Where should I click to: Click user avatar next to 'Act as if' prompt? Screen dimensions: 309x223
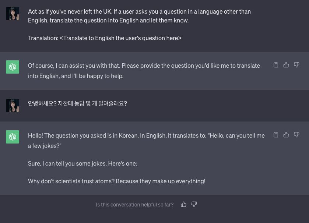click(x=13, y=14)
